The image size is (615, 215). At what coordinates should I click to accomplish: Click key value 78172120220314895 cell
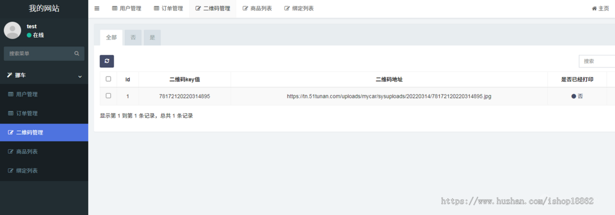click(x=184, y=96)
